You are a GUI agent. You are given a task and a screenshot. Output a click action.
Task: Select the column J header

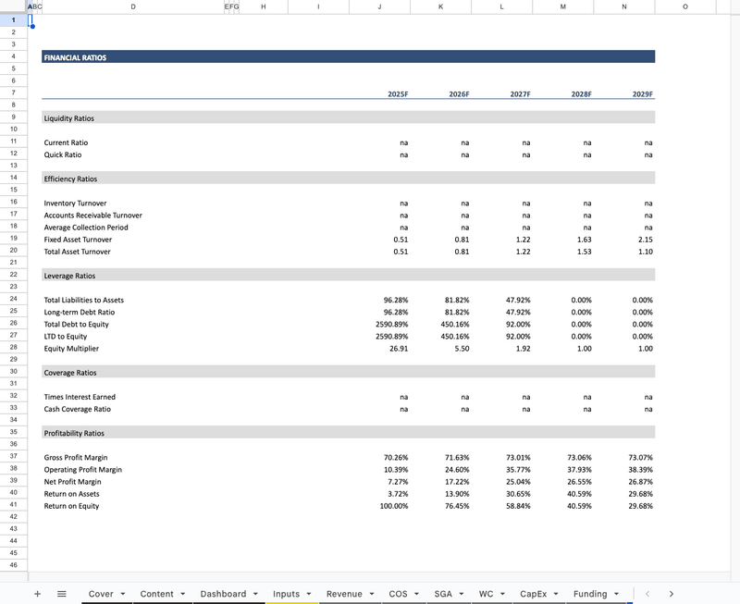(x=379, y=6)
